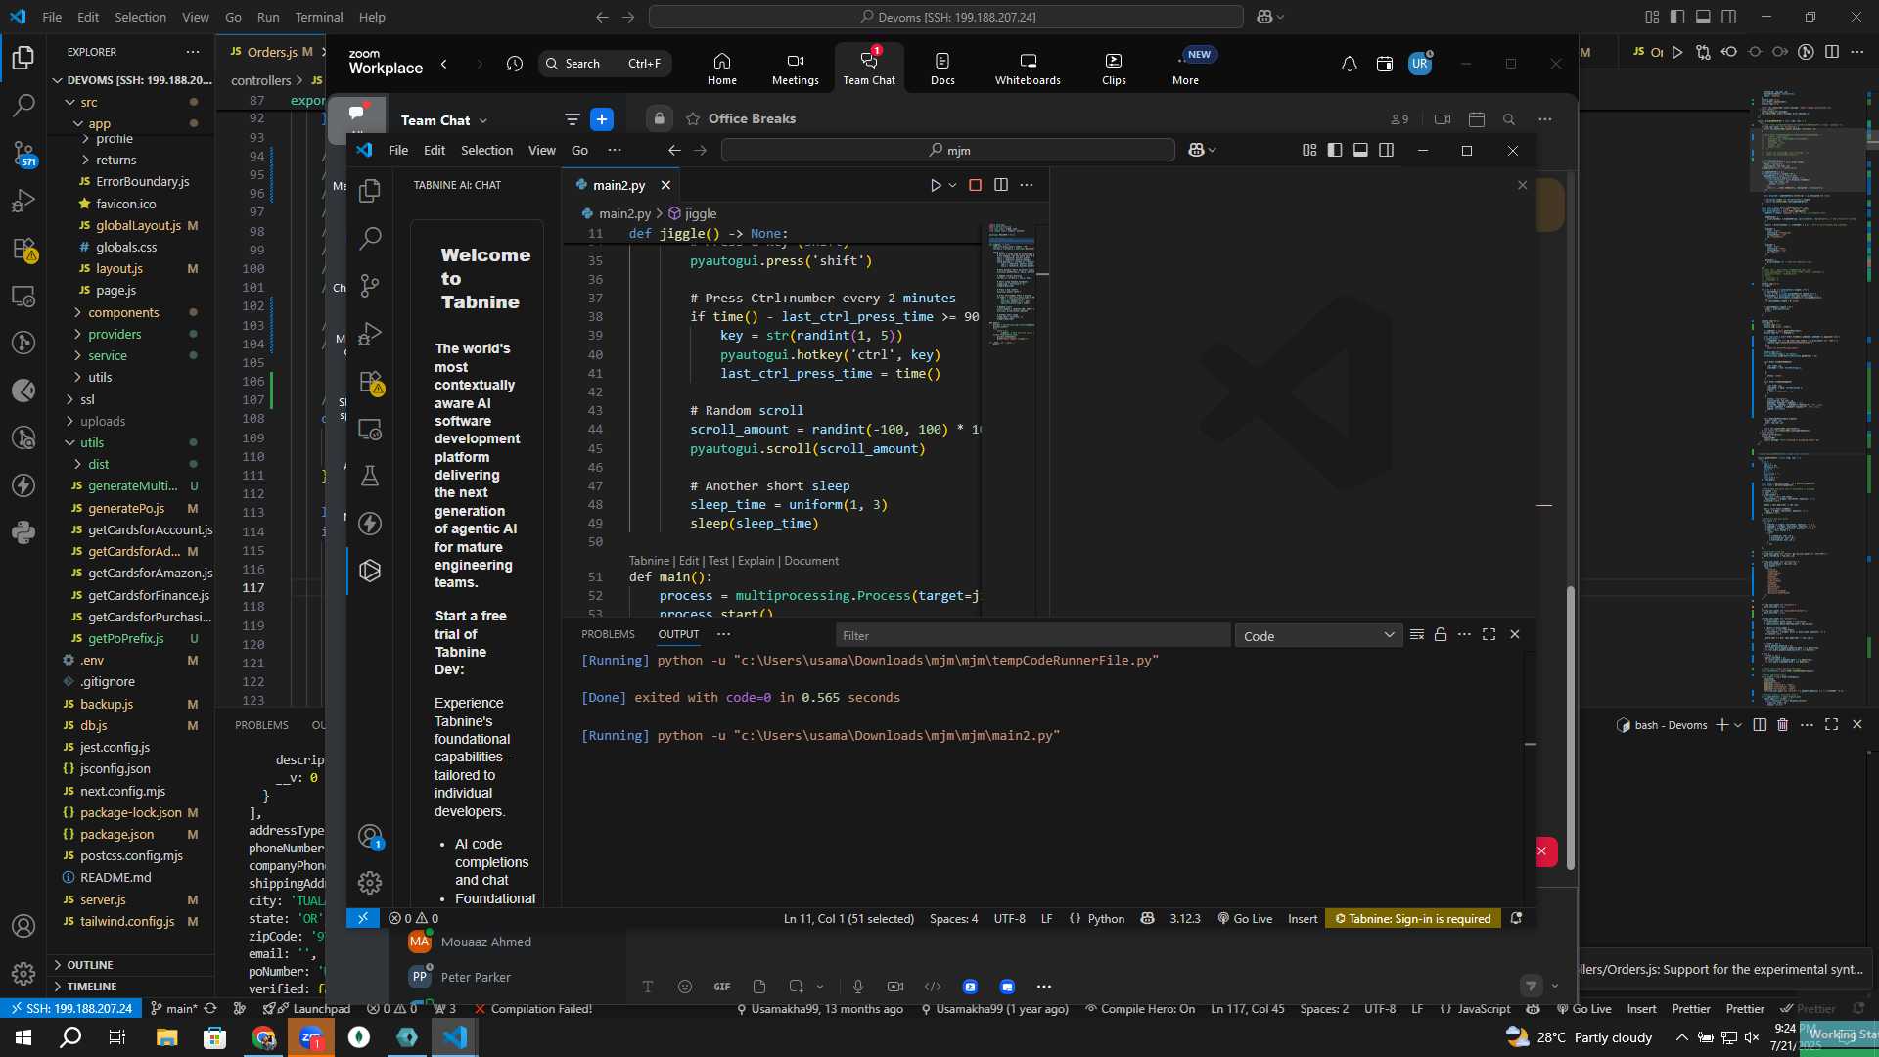Click code snippet icon in Zoom chat toolbar
Screen dimensions: 1879x1057
tap(933, 987)
